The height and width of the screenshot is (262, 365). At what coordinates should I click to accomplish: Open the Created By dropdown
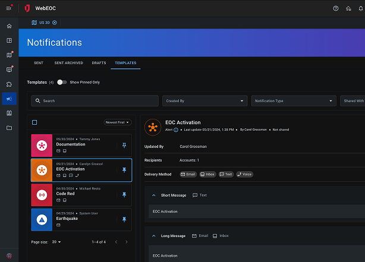pyautogui.click(x=205, y=101)
